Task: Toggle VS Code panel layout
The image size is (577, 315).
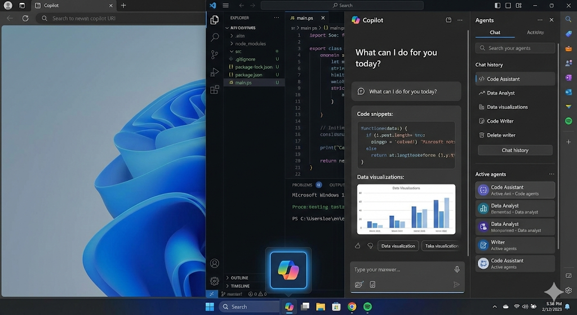Action: (x=508, y=6)
